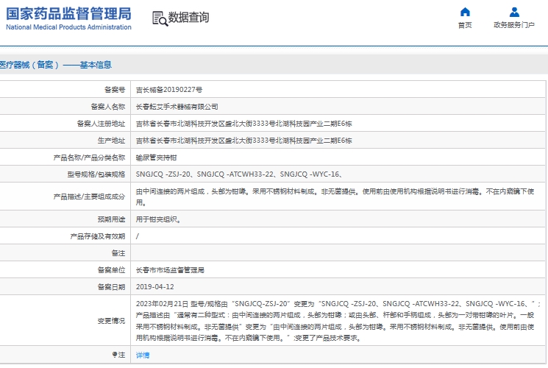The height and width of the screenshot is (368, 548).
Task: Click the National Medical Products Administration English subtitle
Action: 68,27
